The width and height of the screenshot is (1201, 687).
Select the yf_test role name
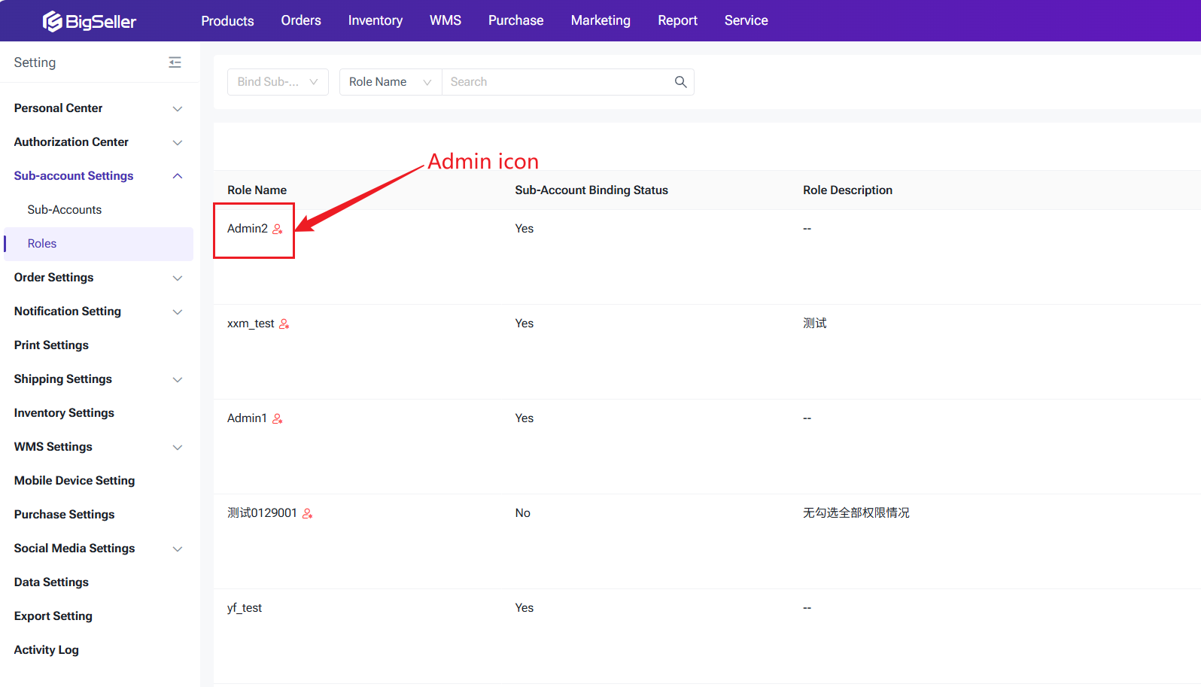245,608
